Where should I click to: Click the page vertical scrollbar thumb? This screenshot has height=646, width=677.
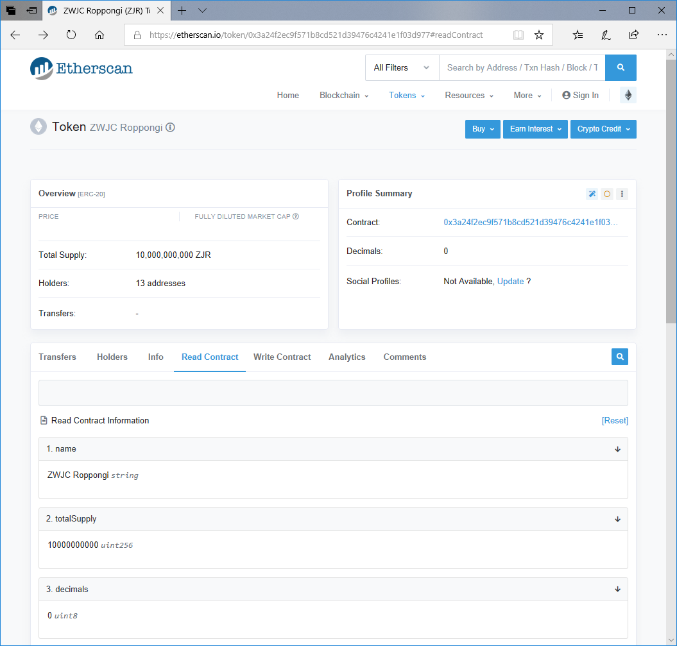click(x=671, y=191)
